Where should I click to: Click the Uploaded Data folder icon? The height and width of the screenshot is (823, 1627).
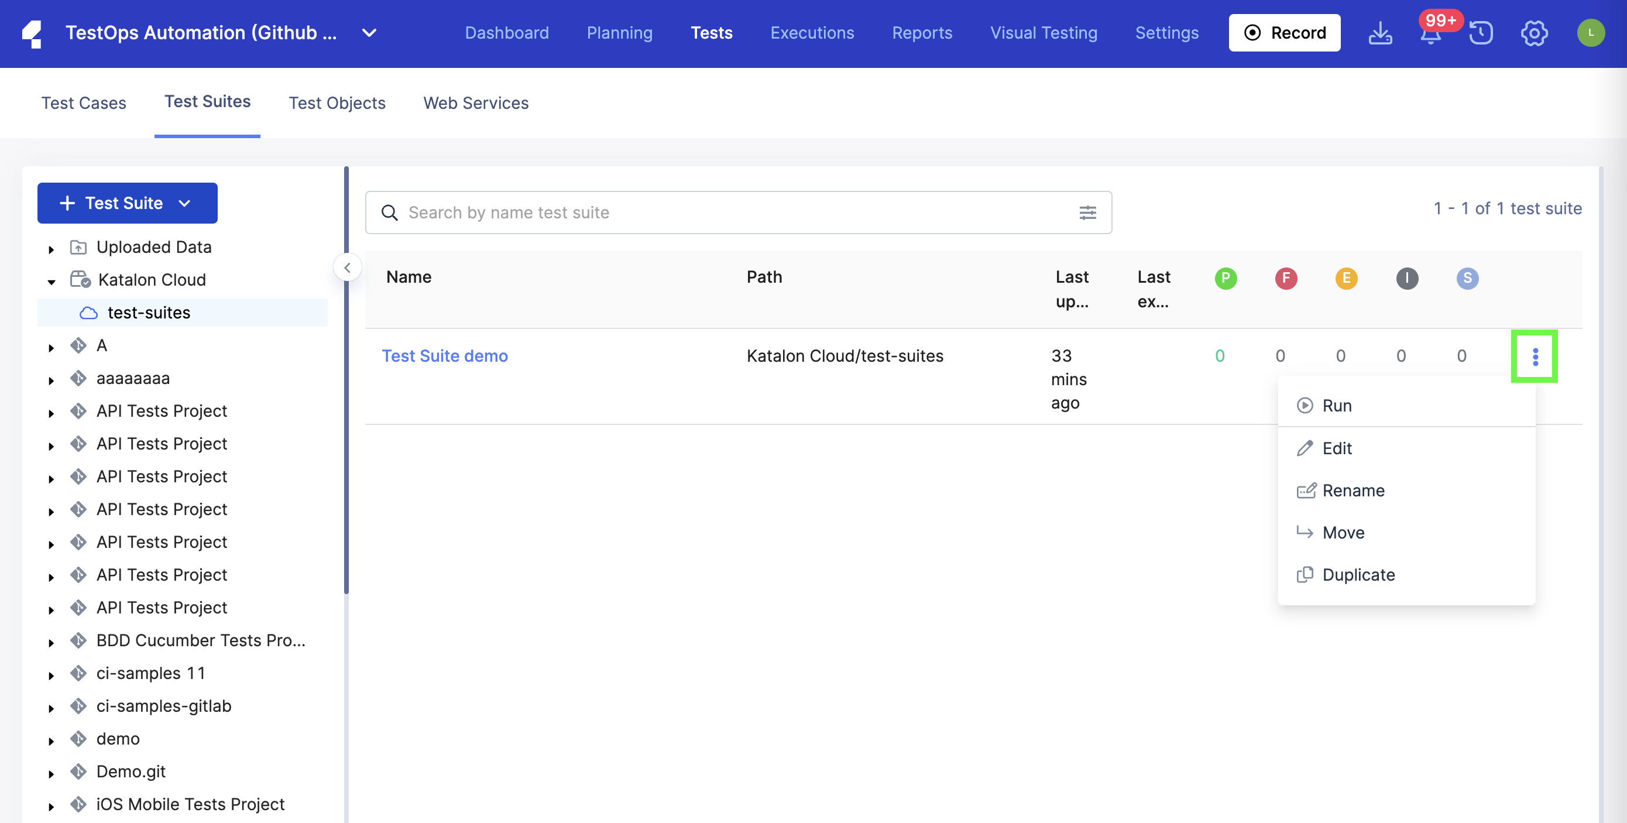(78, 247)
